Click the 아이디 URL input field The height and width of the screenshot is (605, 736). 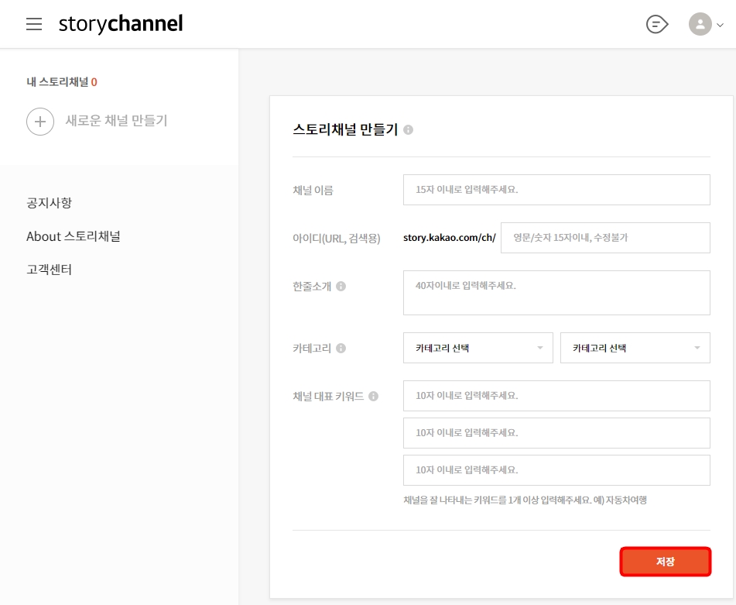click(x=604, y=237)
